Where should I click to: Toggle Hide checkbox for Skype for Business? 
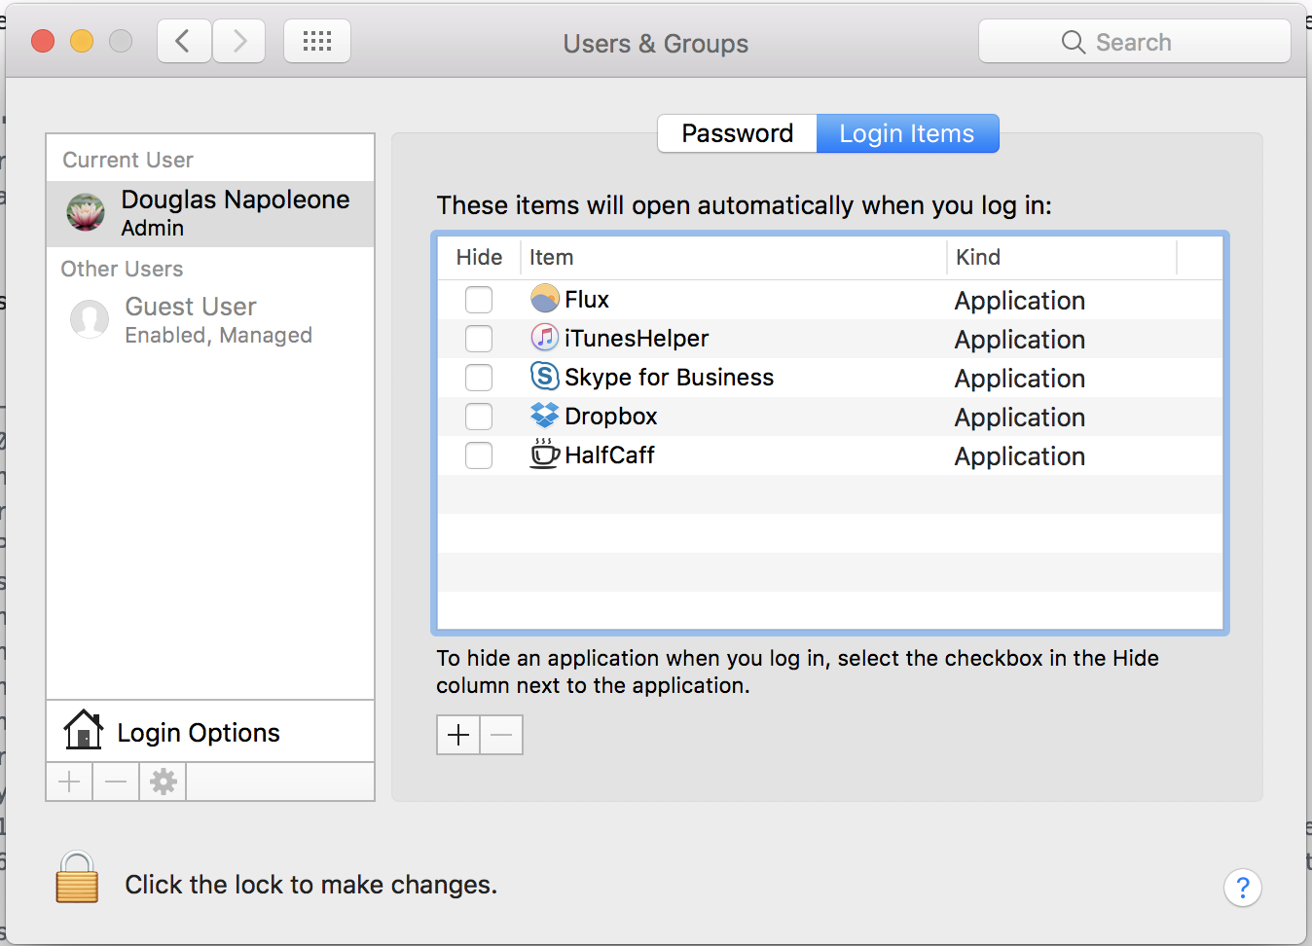tap(479, 378)
